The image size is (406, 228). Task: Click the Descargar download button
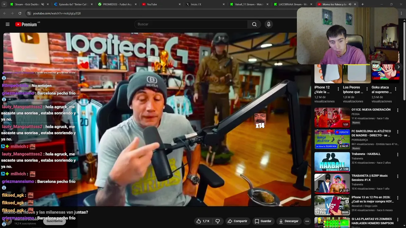288,221
